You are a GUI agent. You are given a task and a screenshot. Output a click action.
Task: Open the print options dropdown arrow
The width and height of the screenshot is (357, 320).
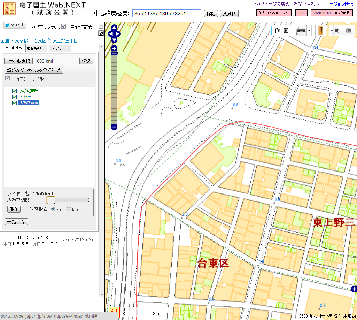[309, 31]
